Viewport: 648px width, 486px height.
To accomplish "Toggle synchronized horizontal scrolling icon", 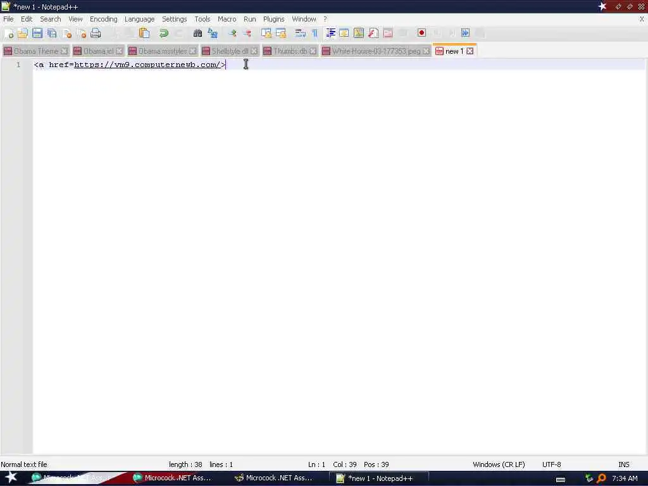I will click(281, 33).
